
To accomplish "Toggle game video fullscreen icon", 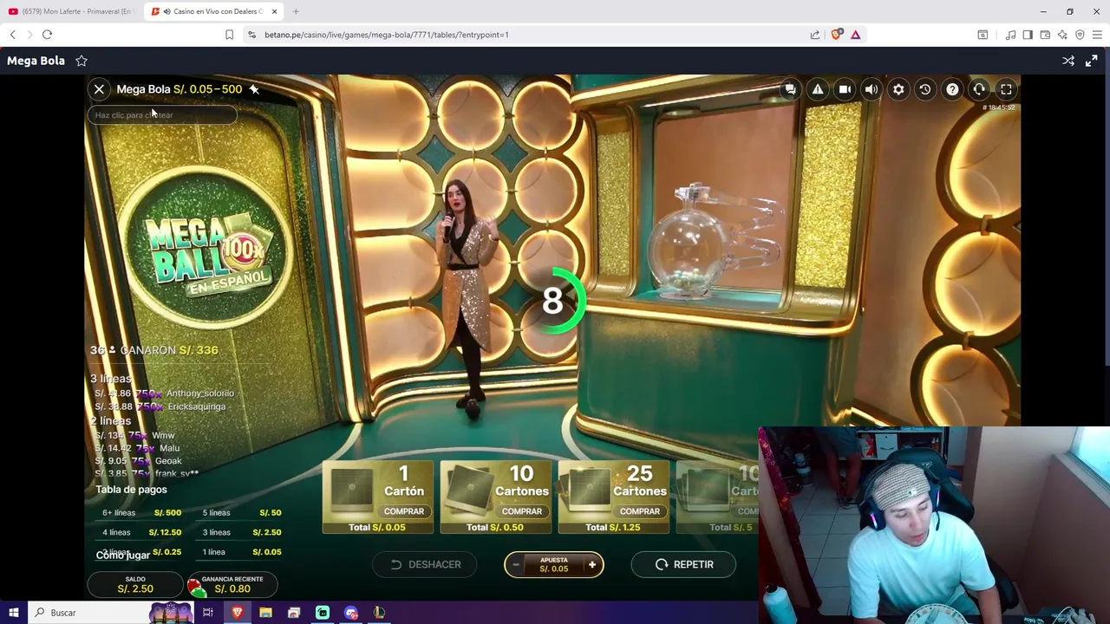I will tap(1006, 89).
